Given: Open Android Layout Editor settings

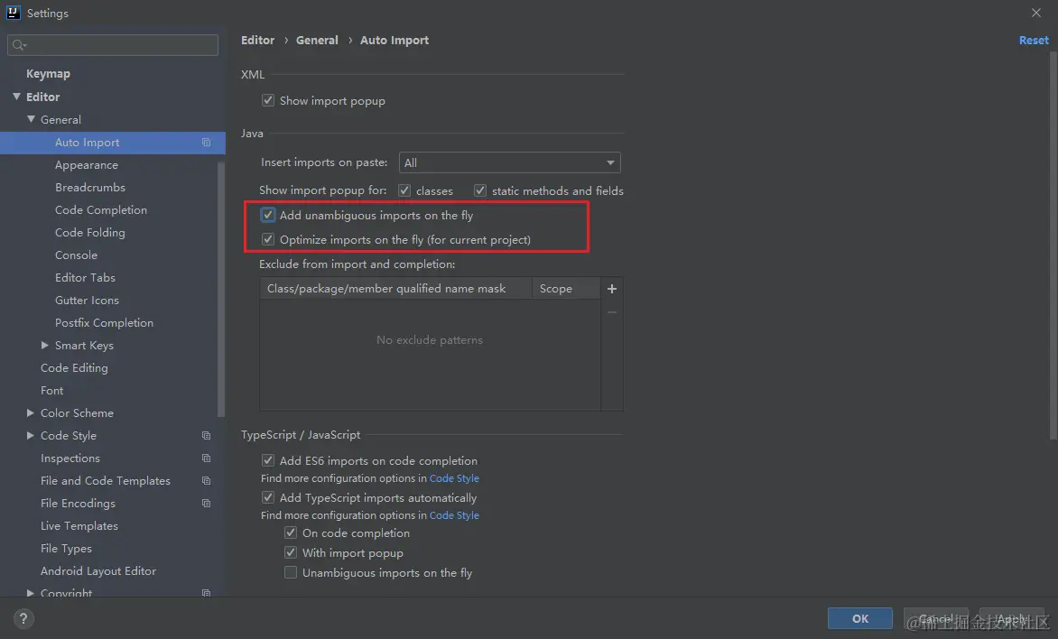Looking at the screenshot, I should (97, 570).
